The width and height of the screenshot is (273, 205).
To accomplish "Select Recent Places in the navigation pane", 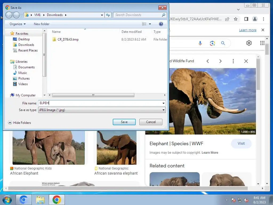I will point(28,50).
